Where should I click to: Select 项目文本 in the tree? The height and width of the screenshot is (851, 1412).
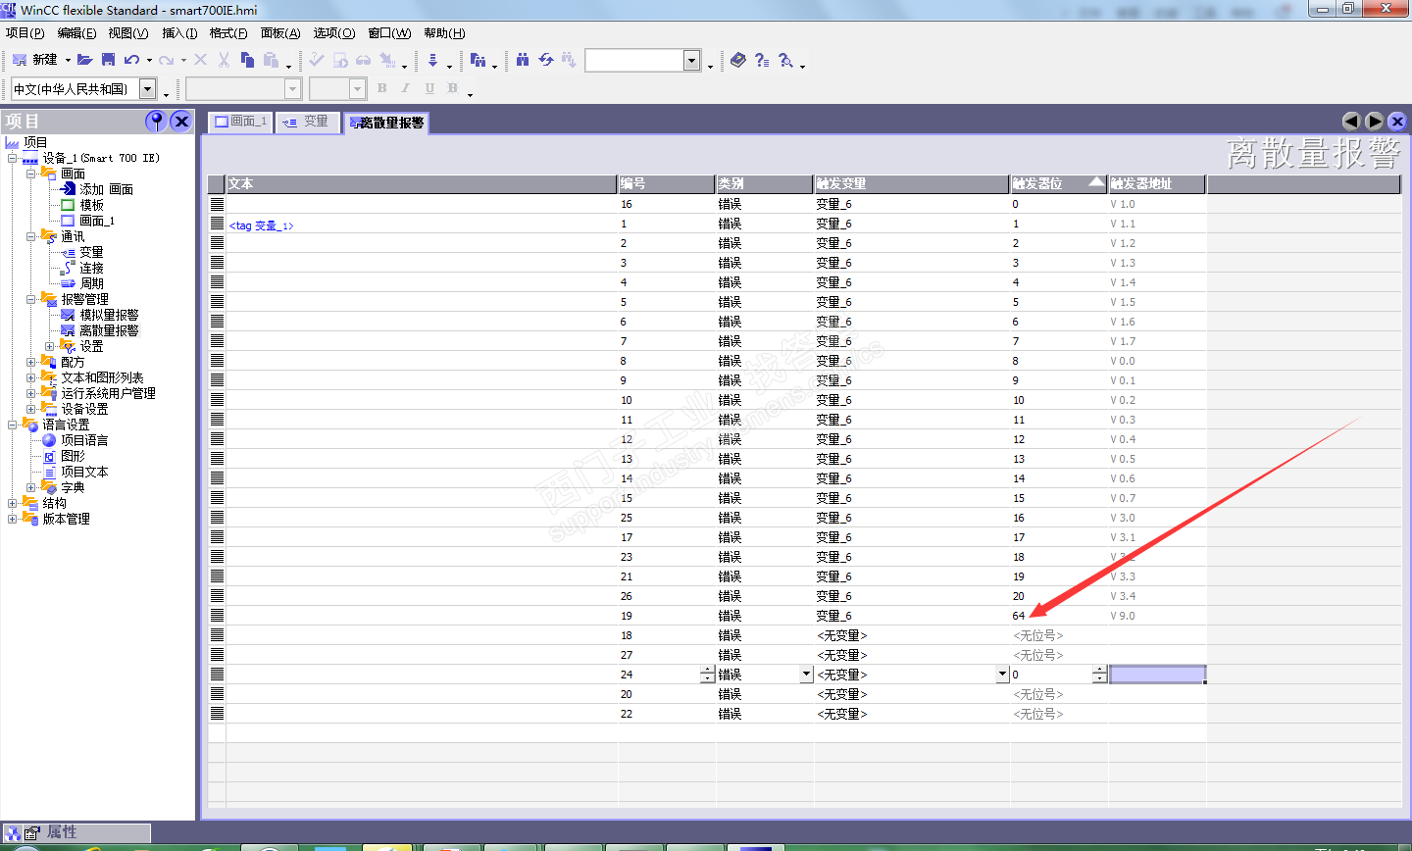click(x=84, y=472)
